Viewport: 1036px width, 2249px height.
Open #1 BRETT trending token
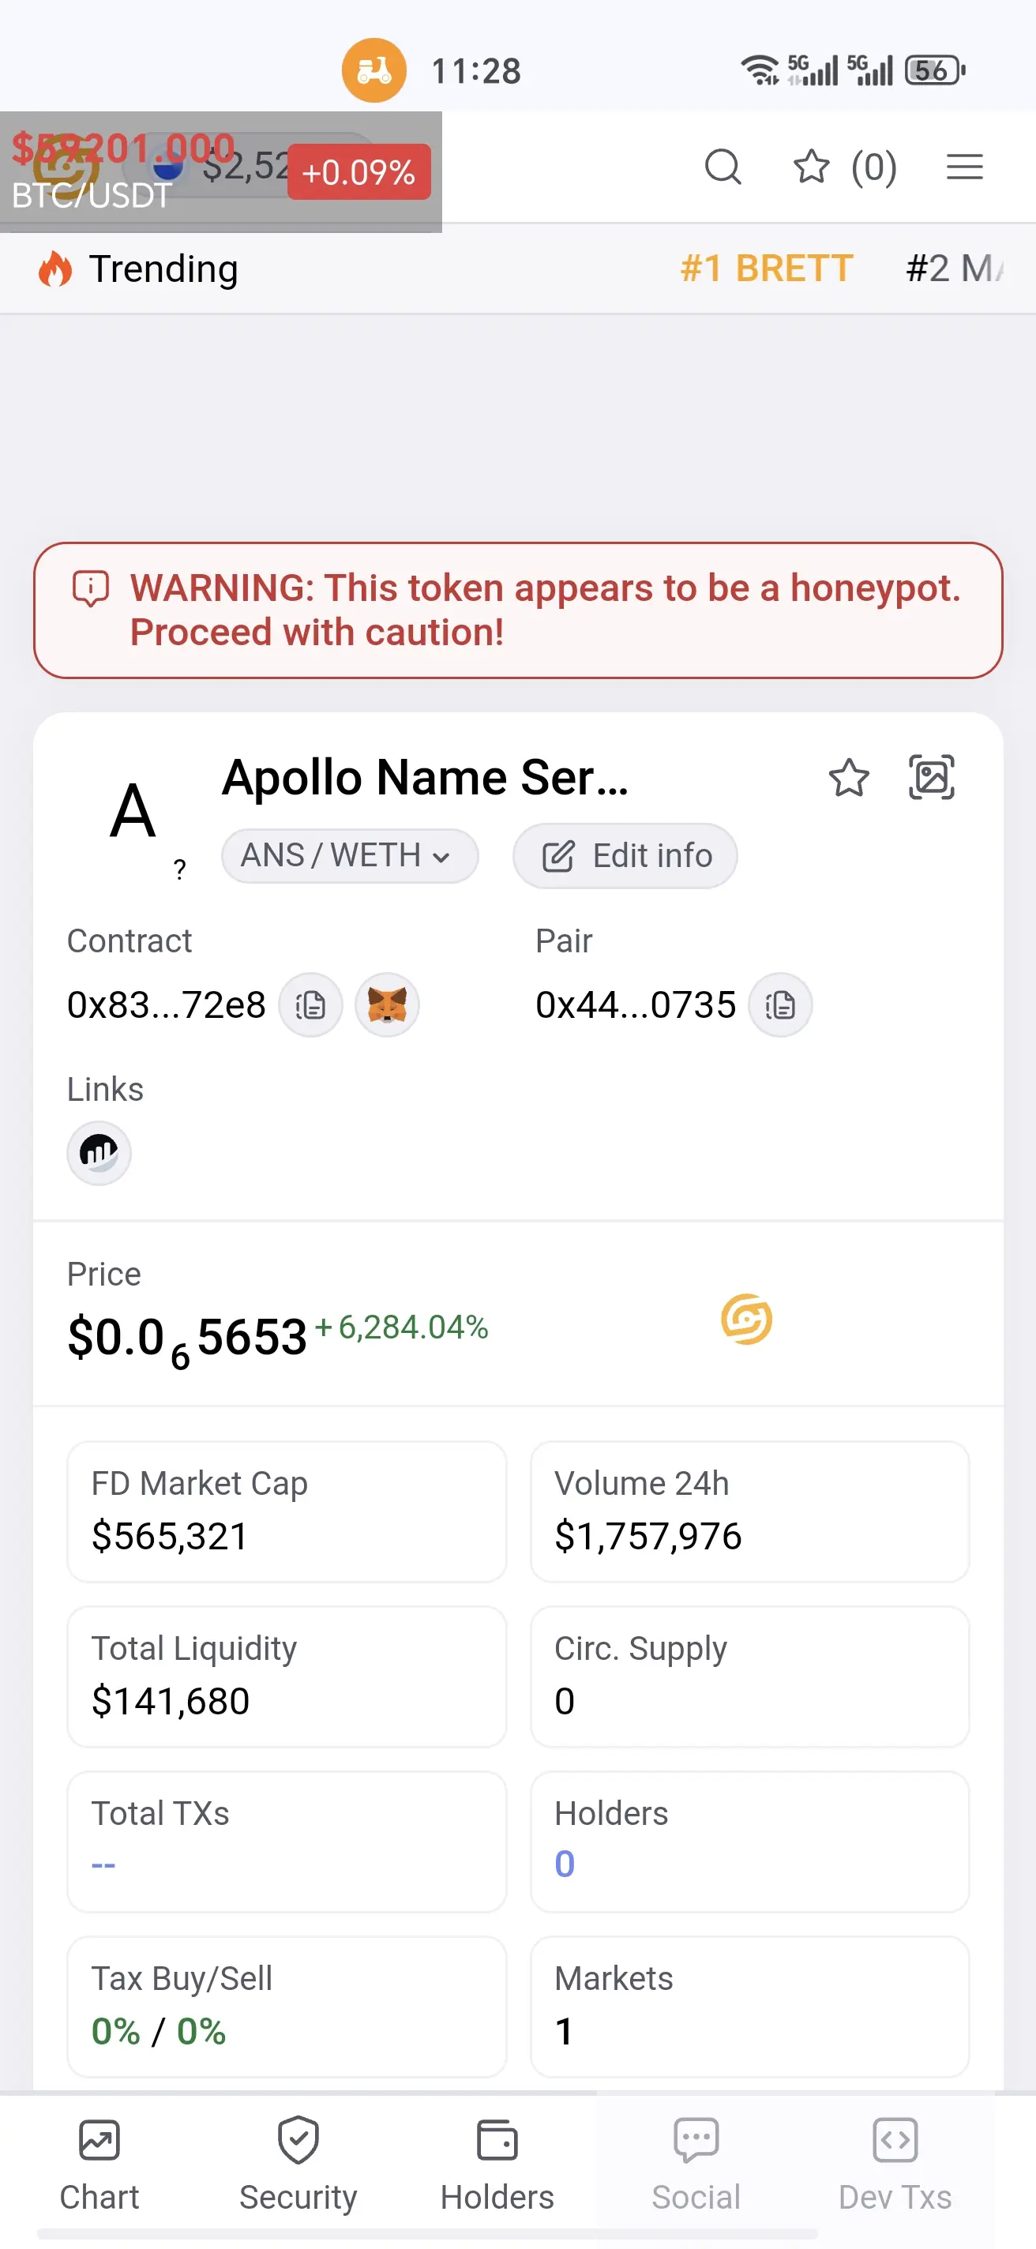(x=766, y=269)
